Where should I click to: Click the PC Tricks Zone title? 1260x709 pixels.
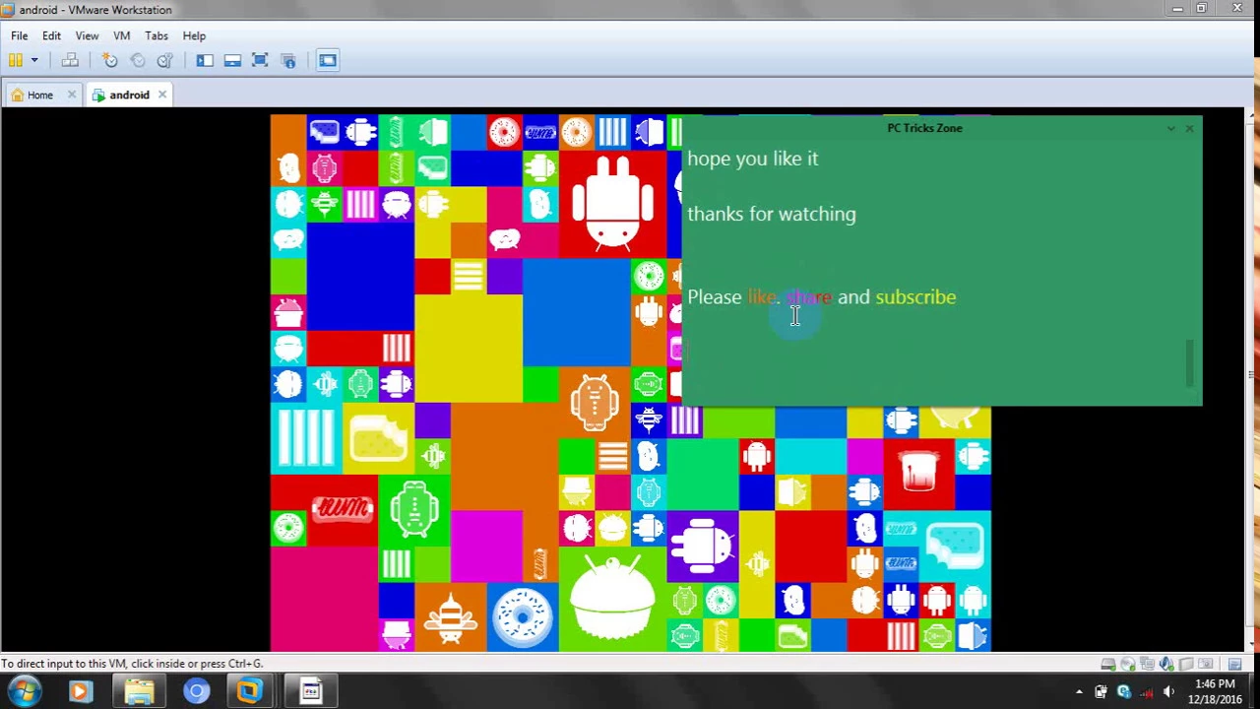[x=924, y=128]
